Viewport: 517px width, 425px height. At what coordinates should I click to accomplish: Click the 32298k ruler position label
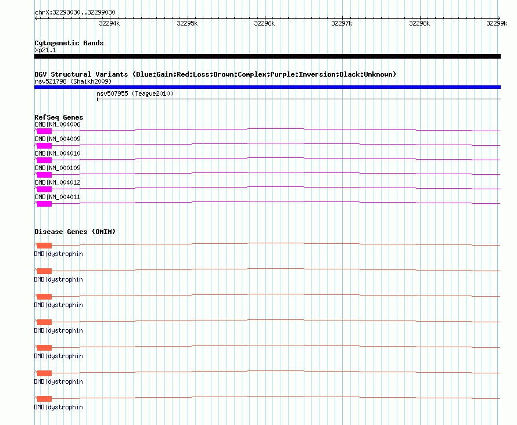pos(419,23)
